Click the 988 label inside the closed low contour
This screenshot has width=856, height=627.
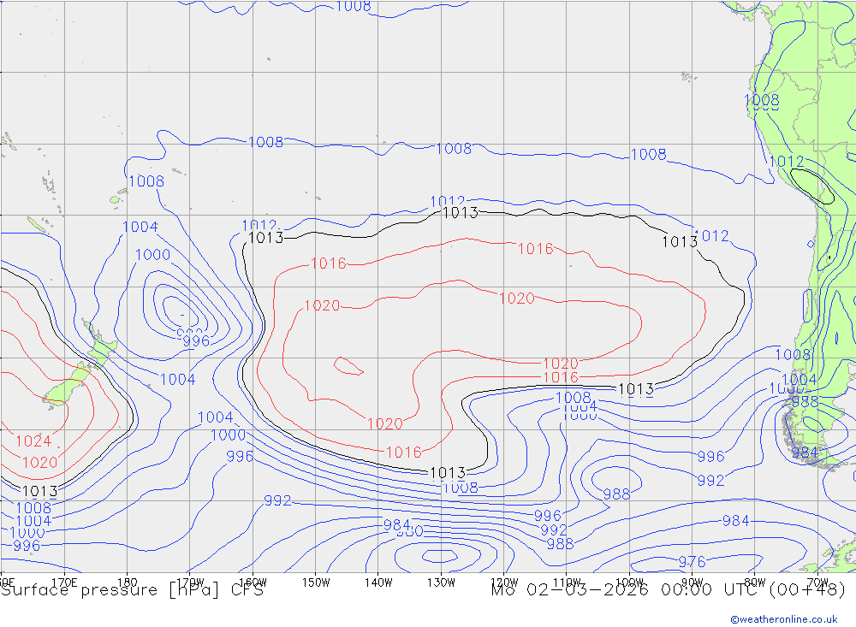[616, 494]
